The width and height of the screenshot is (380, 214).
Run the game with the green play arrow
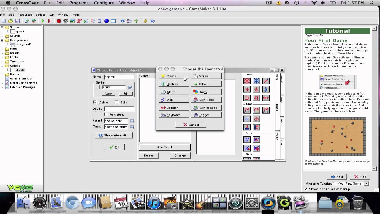tap(43, 21)
